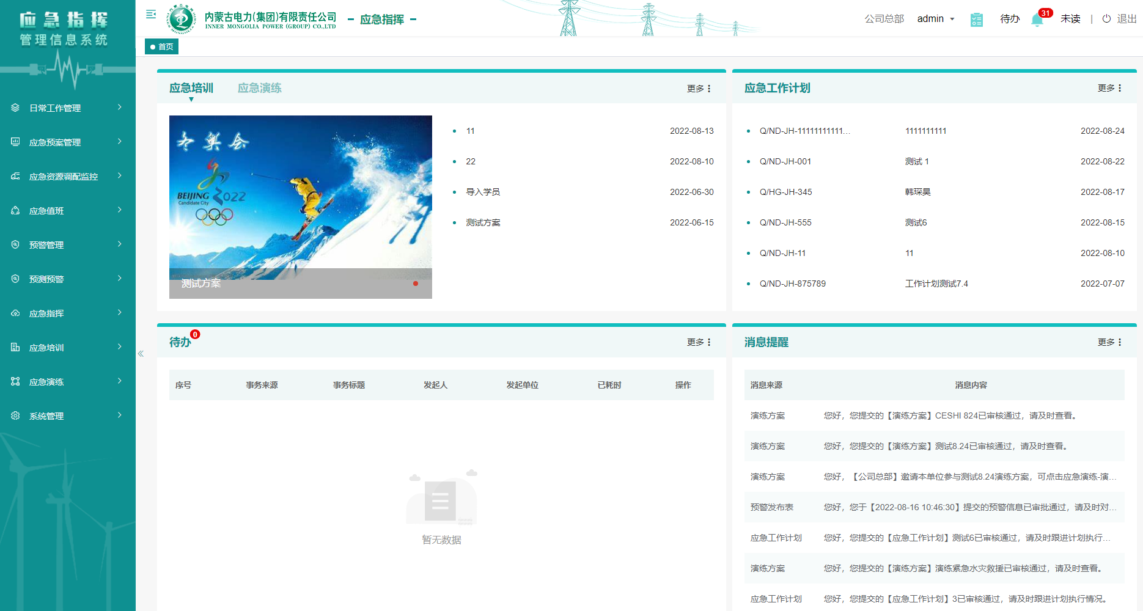This screenshot has width=1143, height=611.
Task: Click 更多 in 消息提醒 panel
Action: pyautogui.click(x=1110, y=342)
